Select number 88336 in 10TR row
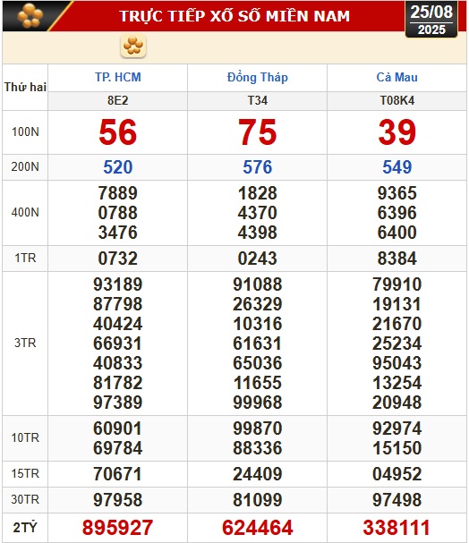 (258, 448)
